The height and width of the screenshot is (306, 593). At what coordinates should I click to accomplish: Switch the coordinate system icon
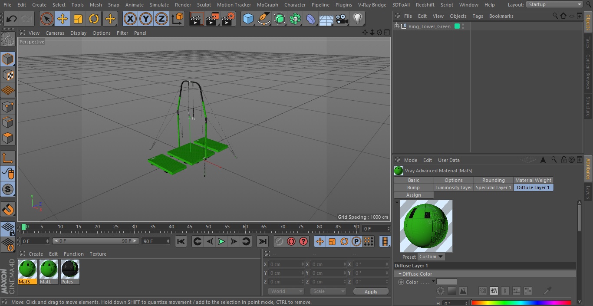click(x=178, y=19)
